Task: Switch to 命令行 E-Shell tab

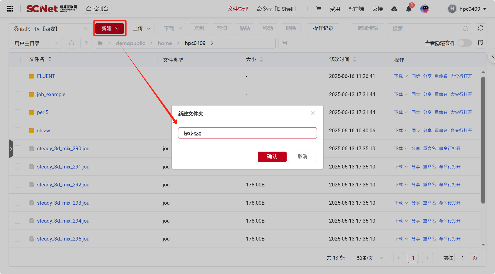Action: pos(276,9)
